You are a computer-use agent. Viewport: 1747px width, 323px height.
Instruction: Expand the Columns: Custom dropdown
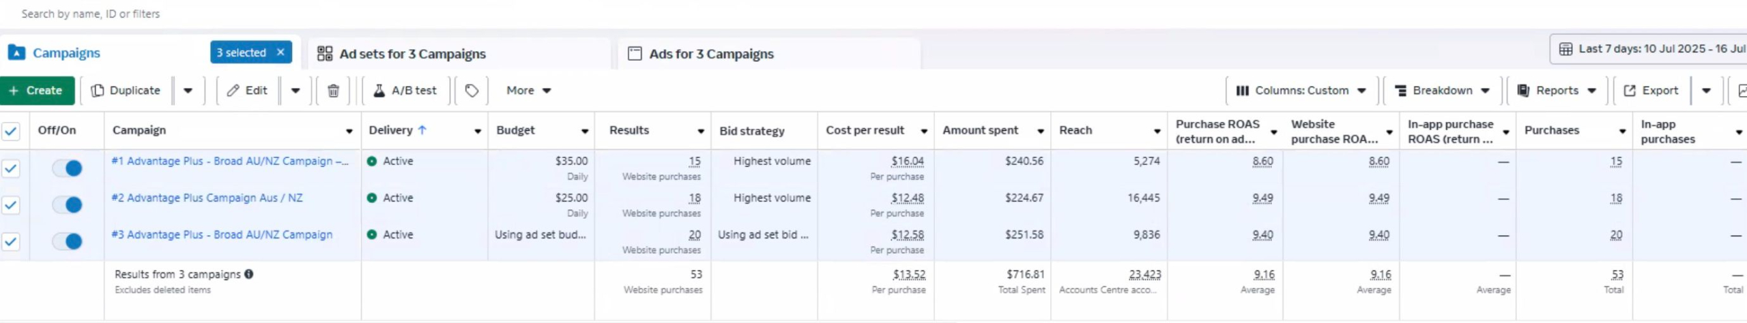pyautogui.click(x=1301, y=91)
